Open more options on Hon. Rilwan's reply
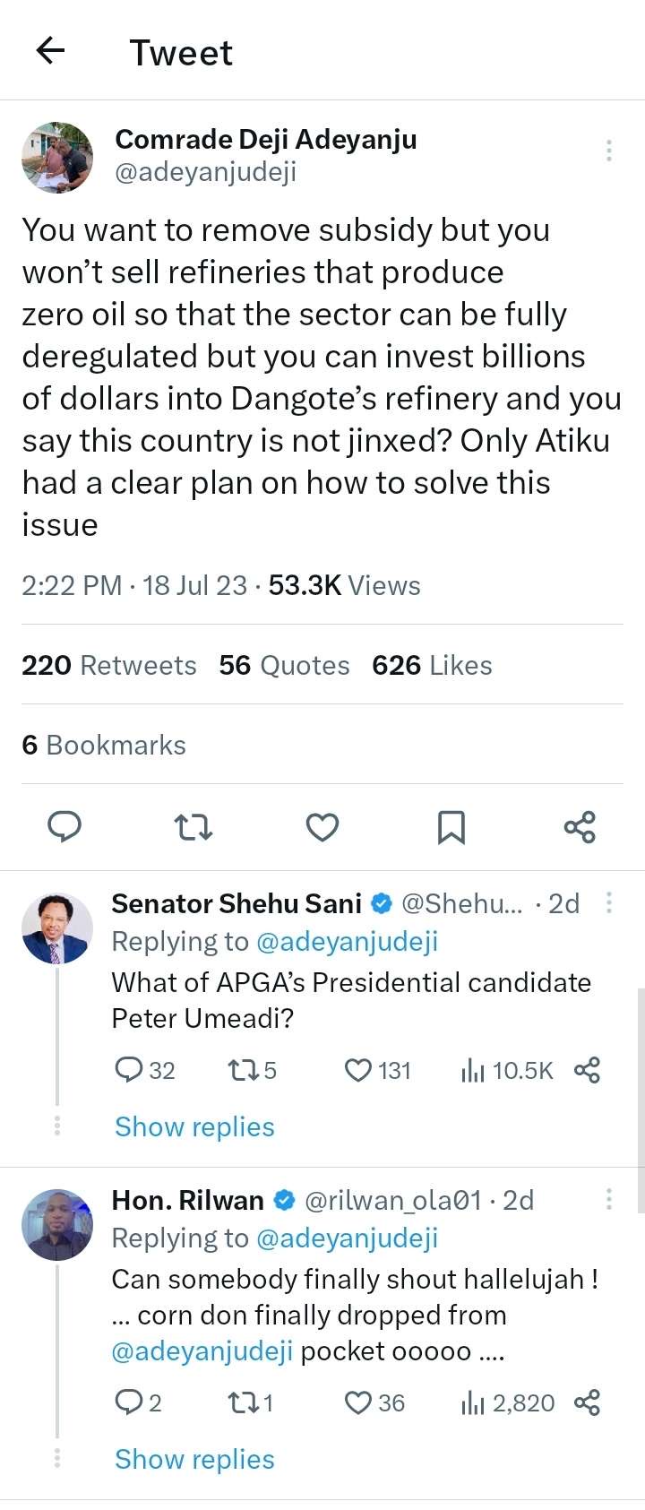 [609, 1199]
